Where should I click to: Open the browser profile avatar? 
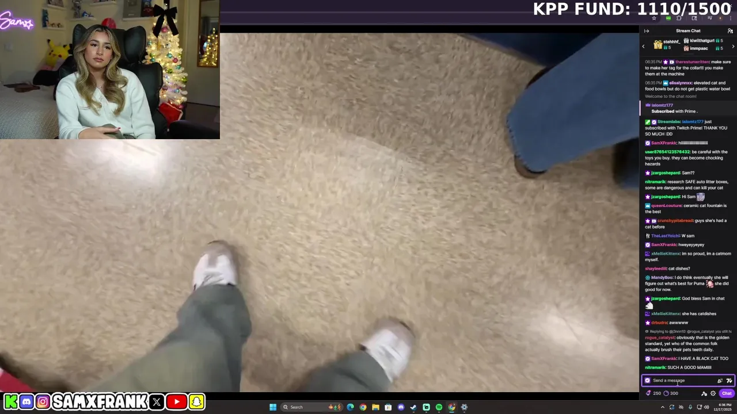(720, 18)
